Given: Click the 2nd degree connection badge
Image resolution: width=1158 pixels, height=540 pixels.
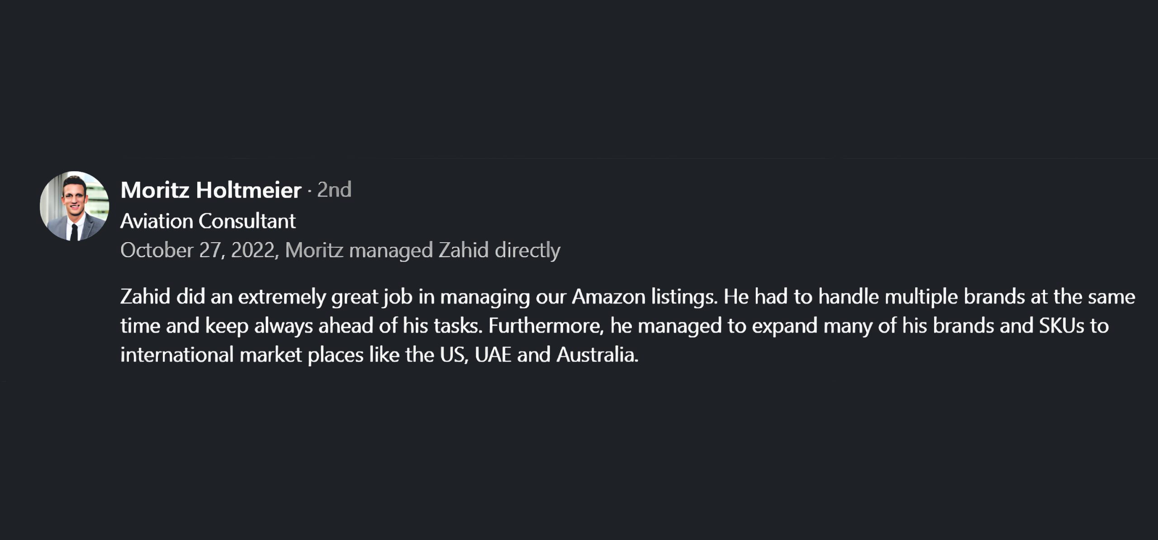Looking at the screenshot, I should coord(334,190).
